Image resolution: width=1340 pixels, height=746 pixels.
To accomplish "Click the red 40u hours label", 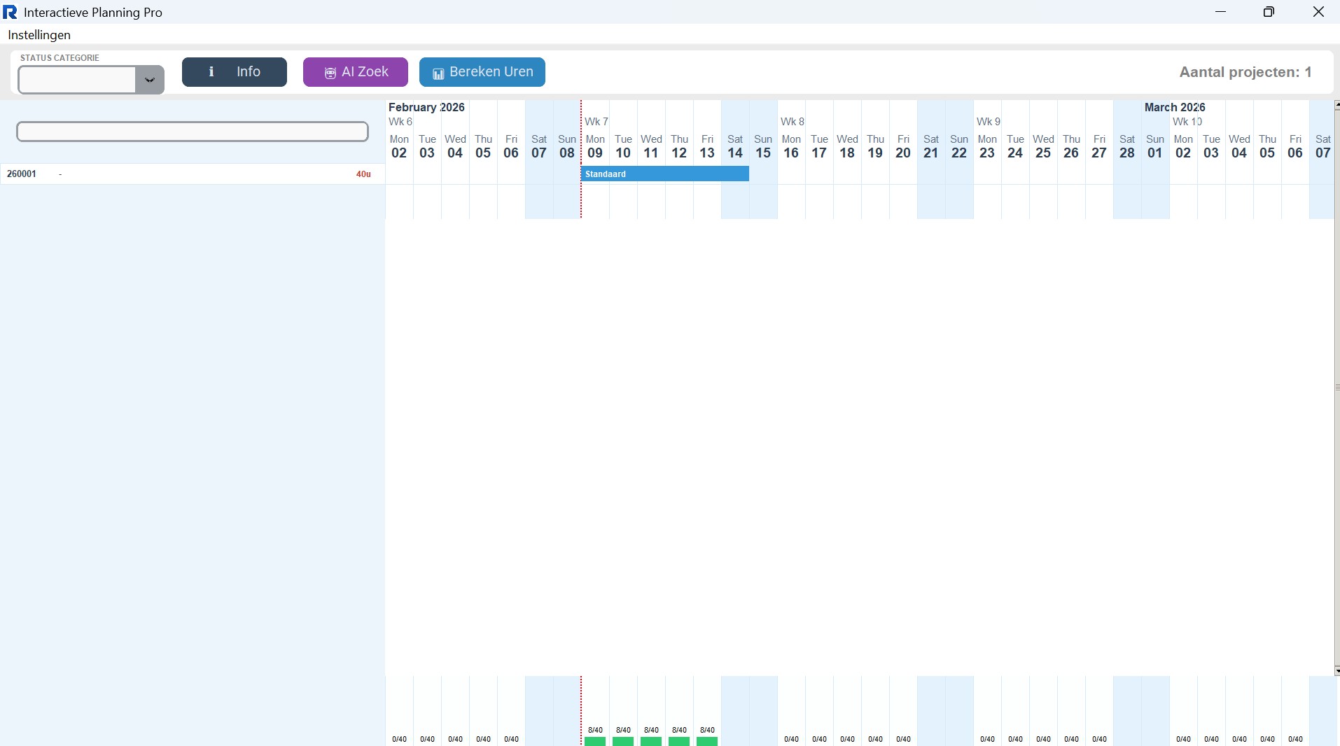I will tap(363, 174).
